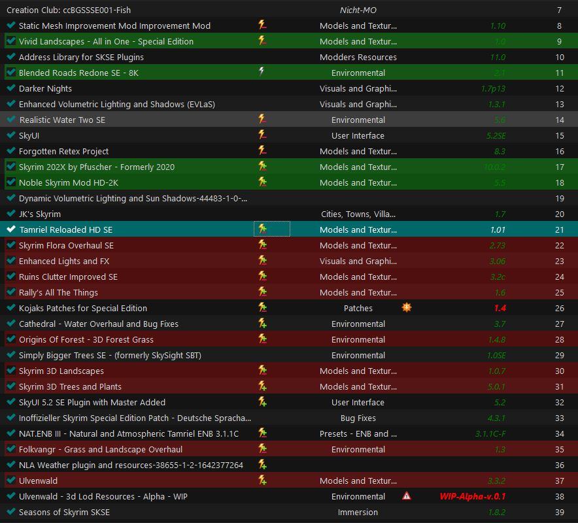
Task: Click Patches category cell
Action: (x=358, y=308)
